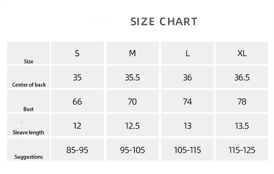Select the bust value 74

pyautogui.click(x=187, y=102)
